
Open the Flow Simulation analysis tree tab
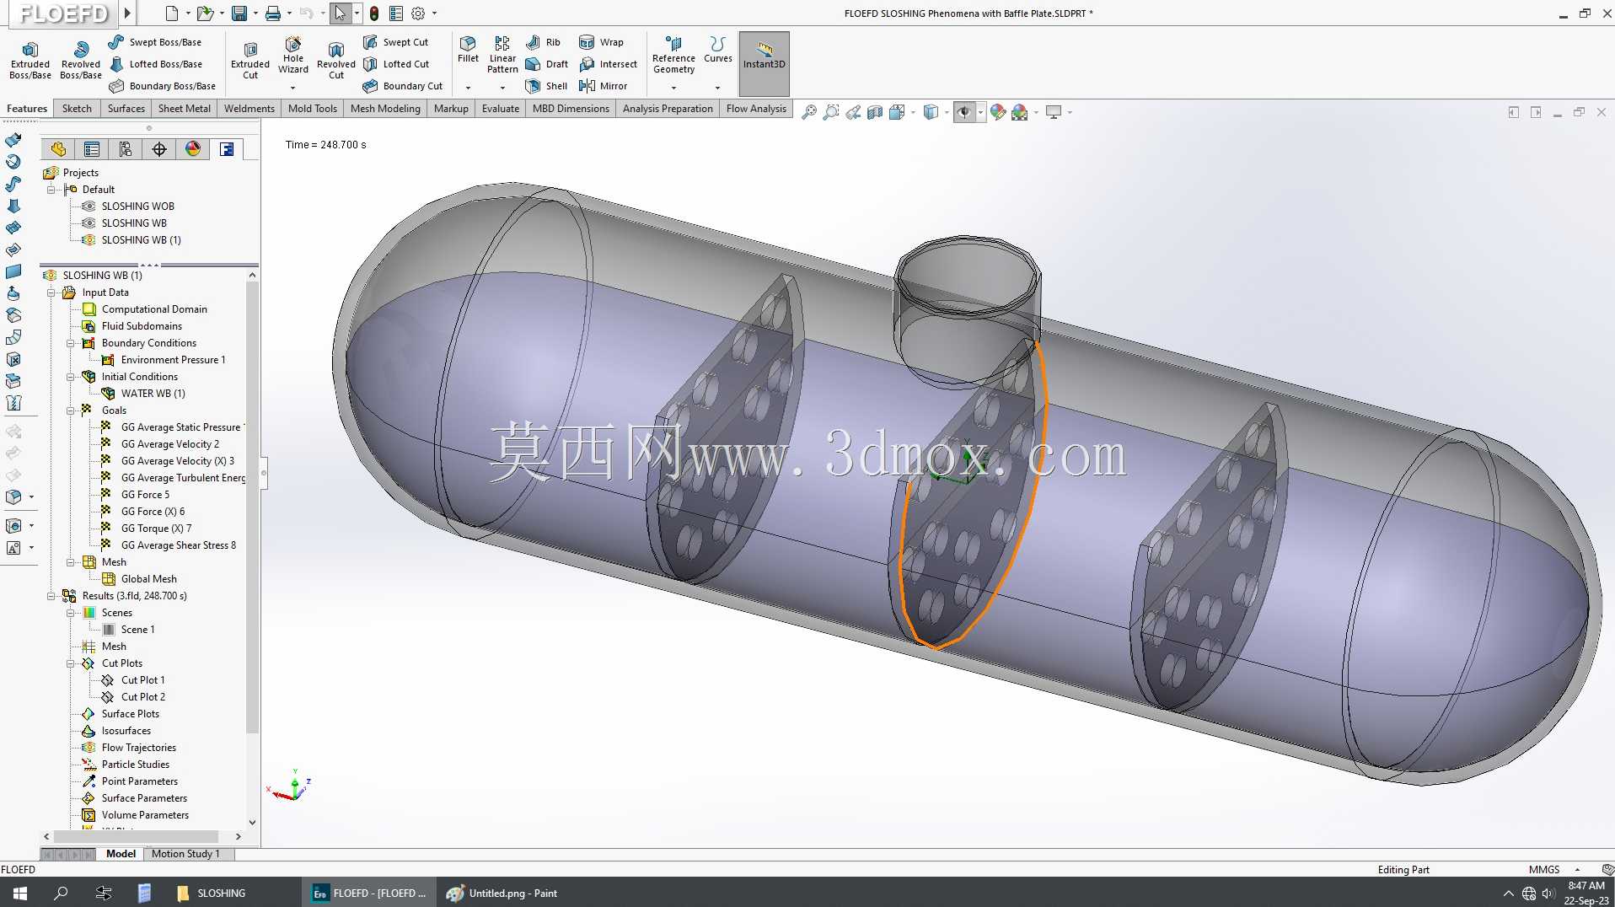coord(227,149)
